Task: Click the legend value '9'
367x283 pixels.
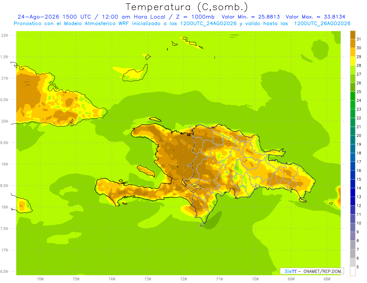Action: 358,232
